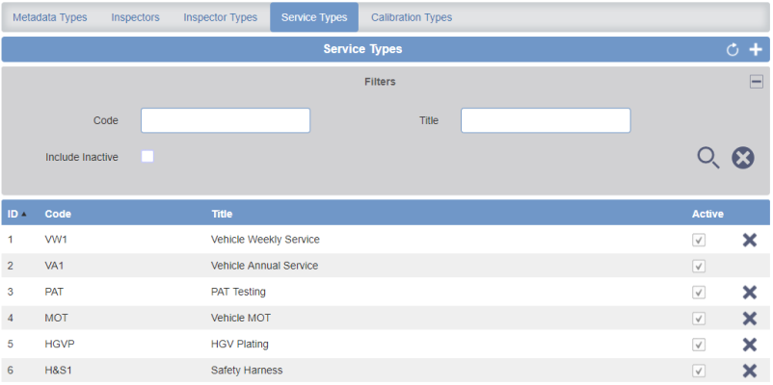Open the Inspectors tab

point(135,17)
